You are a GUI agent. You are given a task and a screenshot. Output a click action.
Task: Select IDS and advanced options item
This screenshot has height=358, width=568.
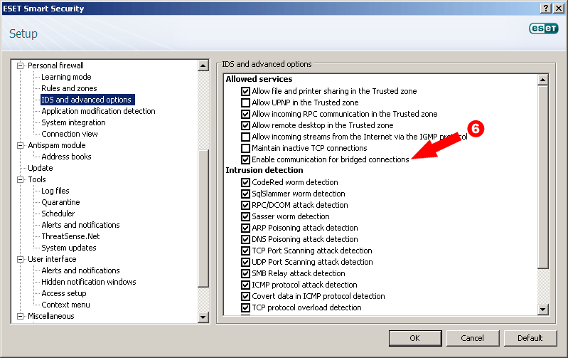[86, 100]
